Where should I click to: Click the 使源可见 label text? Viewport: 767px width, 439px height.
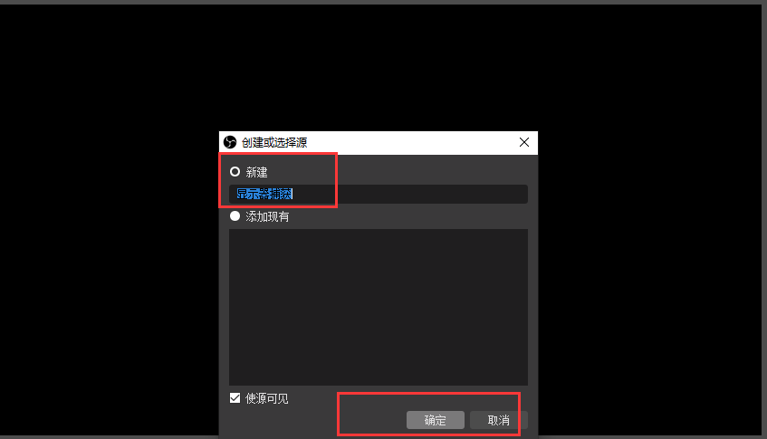pyautogui.click(x=266, y=398)
